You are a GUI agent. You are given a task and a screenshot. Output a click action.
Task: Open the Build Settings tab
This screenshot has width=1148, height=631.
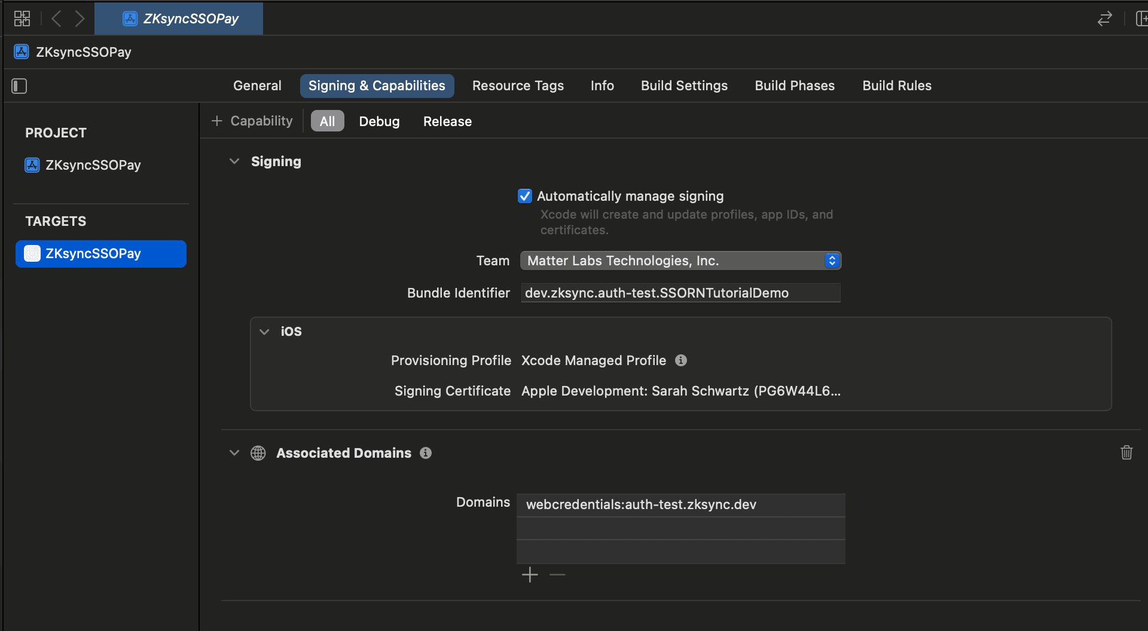(684, 85)
